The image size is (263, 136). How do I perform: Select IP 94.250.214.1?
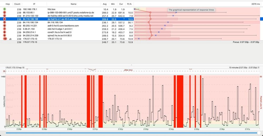point(29,32)
